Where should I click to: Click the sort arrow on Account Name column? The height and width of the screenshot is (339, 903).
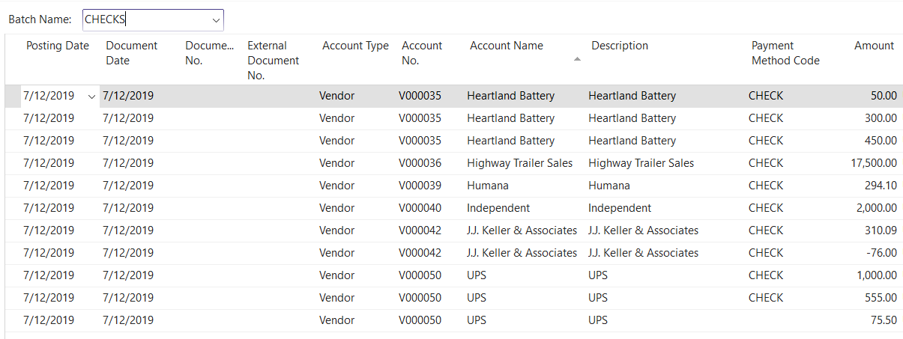576,60
